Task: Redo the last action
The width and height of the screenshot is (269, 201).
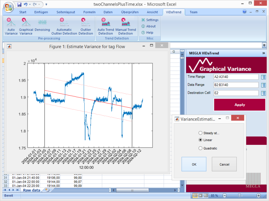Action: (x=35, y=4)
